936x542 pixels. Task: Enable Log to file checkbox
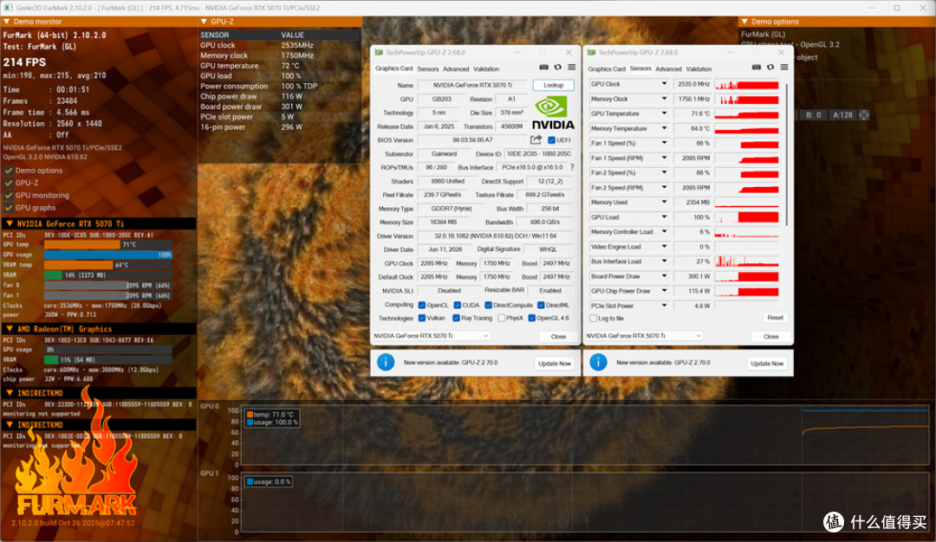594,319
